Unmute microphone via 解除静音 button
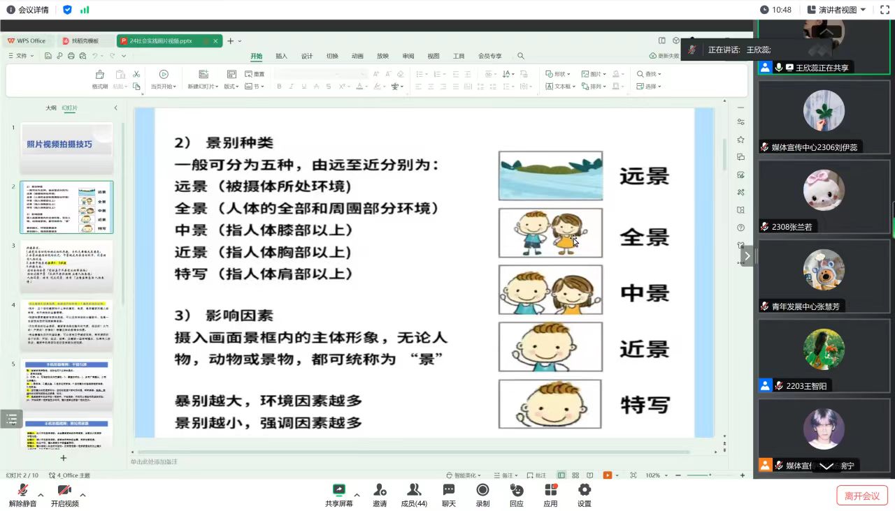 [22, 495]
